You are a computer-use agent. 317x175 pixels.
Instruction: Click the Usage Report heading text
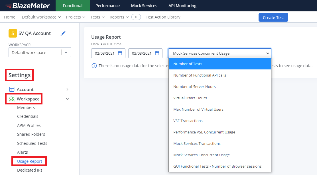pyautogui.click(x=106, y=37)
